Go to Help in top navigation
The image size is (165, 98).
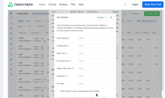(81, 5)
